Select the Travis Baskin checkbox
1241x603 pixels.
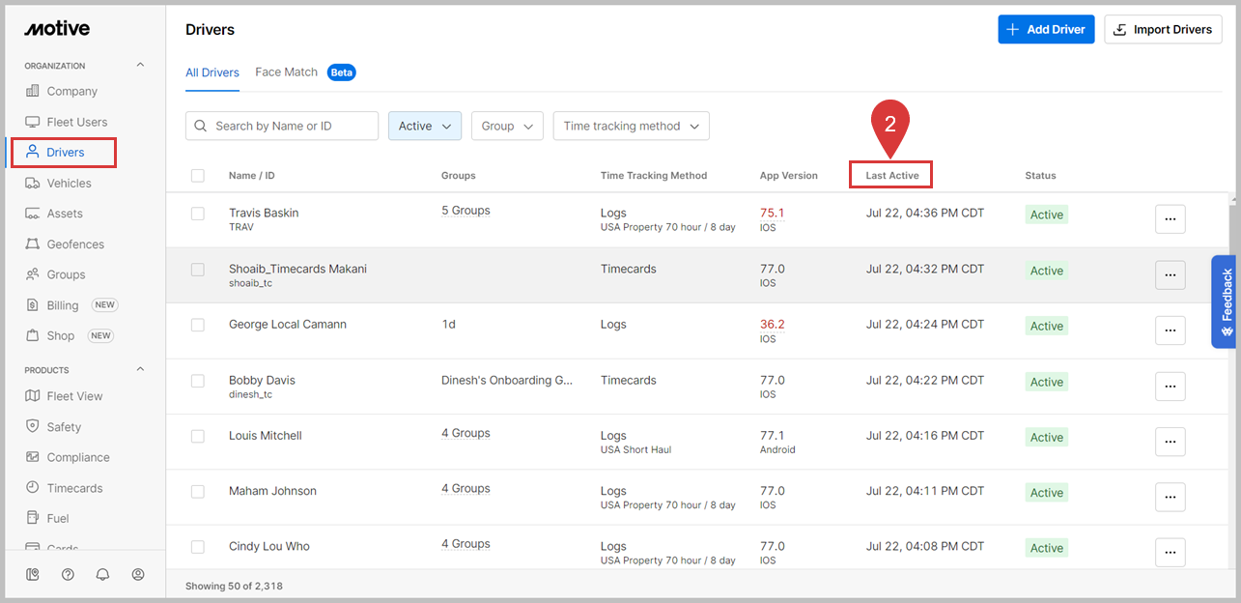[x=198, y=214]
